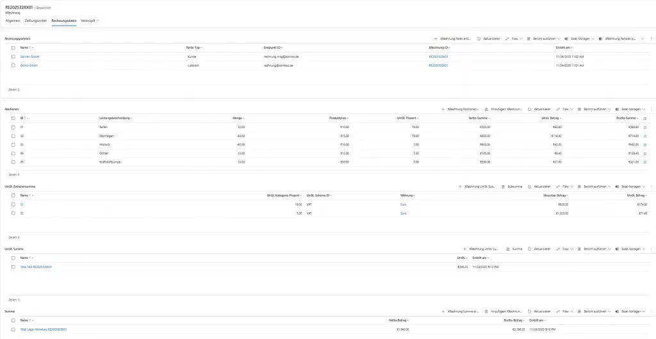Open more options menu for bottom Summe grid

(651, 311)
